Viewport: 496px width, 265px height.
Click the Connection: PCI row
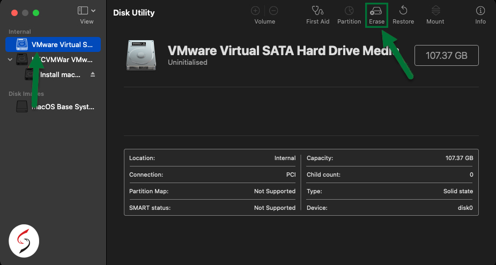click(x=212, y=175)
